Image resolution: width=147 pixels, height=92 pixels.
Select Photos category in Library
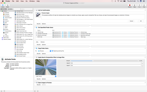7,29
